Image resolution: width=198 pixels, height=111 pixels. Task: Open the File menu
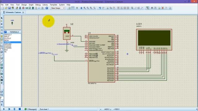coord(2,5)
